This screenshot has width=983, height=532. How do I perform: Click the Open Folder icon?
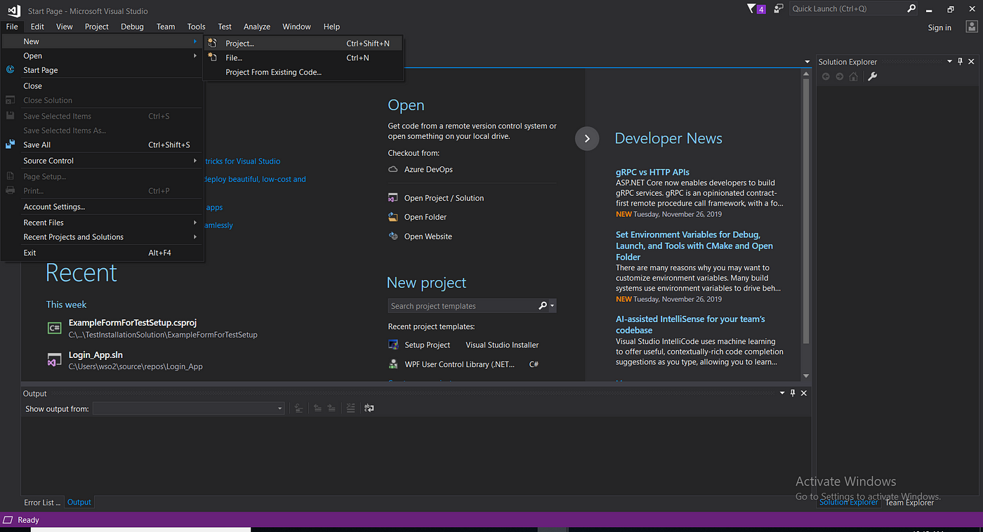click(393, 217)
